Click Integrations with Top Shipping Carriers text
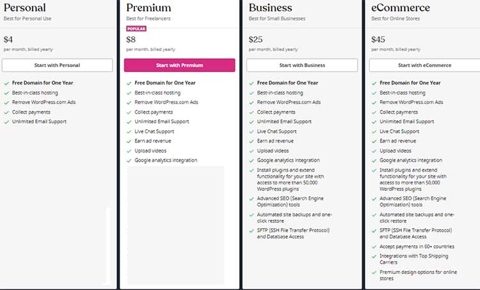Viewport: 480px width, 290px height. (413, 259)
